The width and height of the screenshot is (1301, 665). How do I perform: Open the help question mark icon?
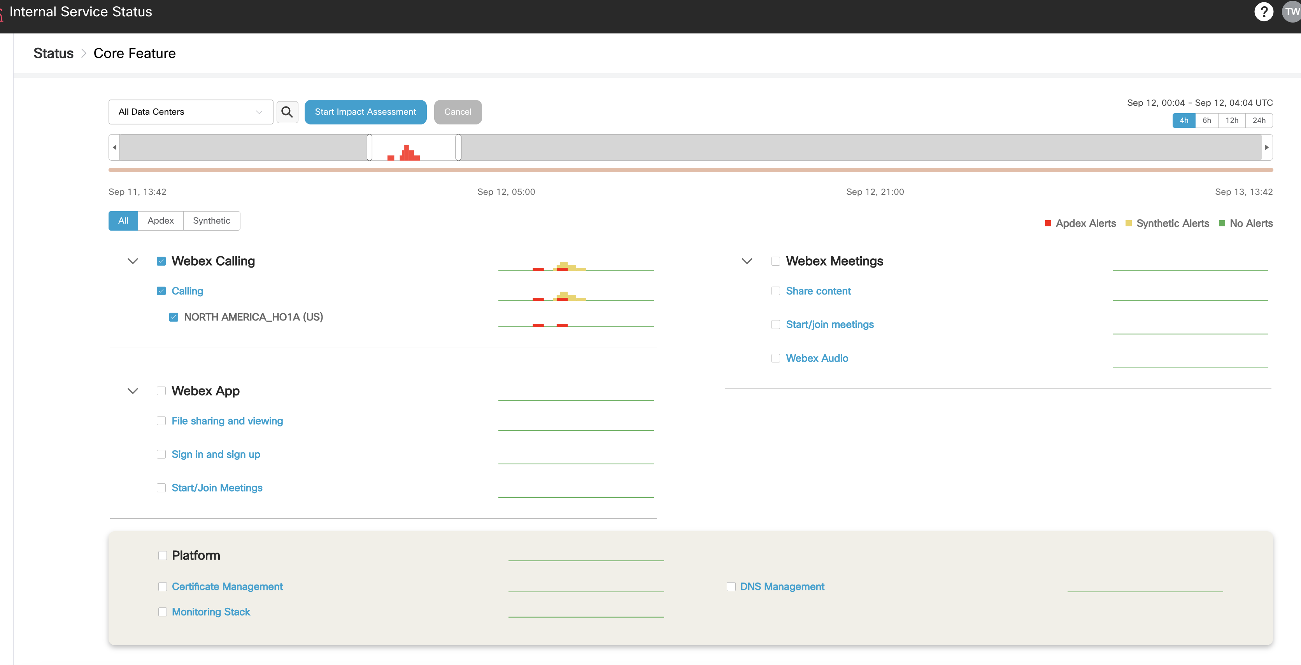[x=1264, y=12]
